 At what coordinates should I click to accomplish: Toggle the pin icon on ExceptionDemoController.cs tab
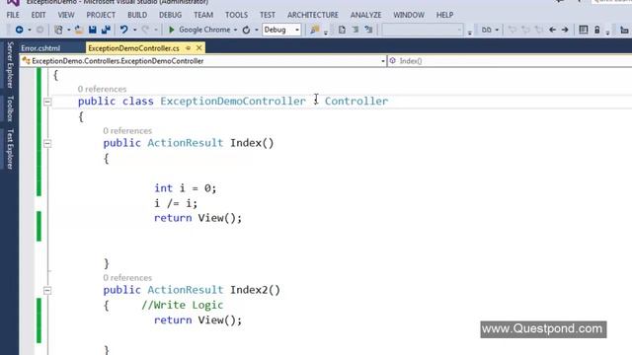click(x=189, y=48)
